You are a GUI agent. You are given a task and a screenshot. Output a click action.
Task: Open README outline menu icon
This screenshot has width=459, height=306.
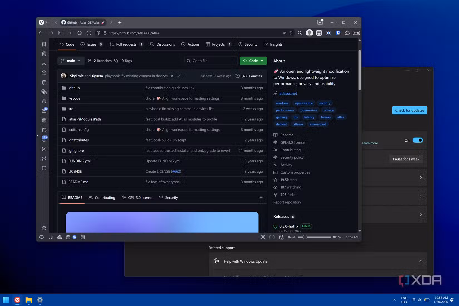tap(261, 198)
